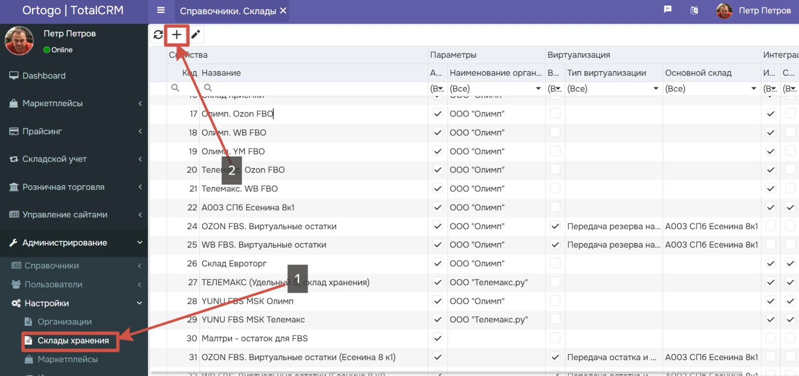The height and width of the screenshot is (376, 799).
Task: Click the Dashboard monitor icon
Action: click(x=14, y=75)
